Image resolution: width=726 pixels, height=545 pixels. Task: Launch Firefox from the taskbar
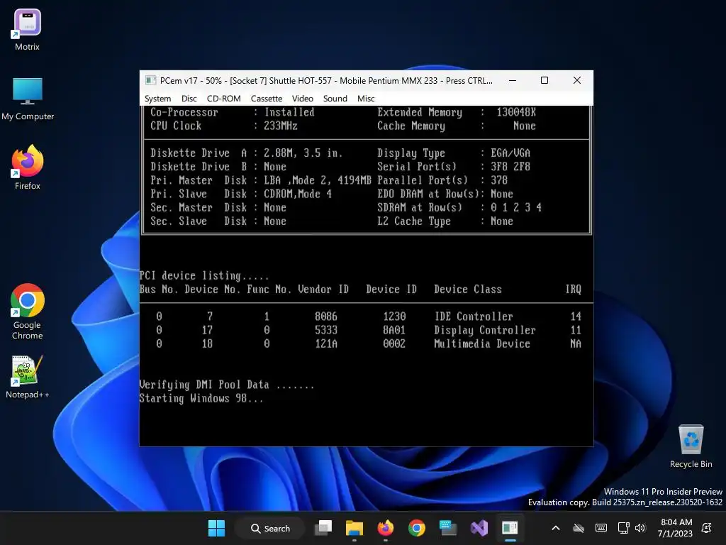coord(385,528)
